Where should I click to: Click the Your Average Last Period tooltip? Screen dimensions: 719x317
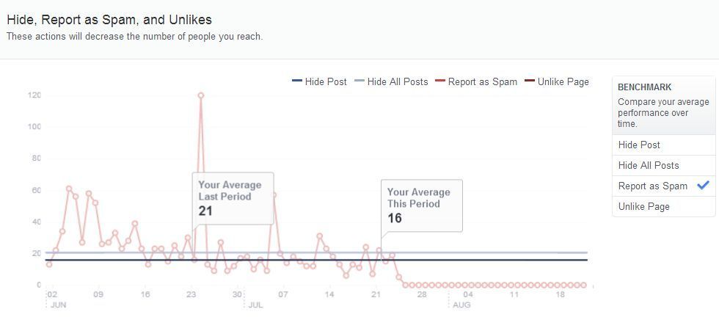[x=233, y=197]
